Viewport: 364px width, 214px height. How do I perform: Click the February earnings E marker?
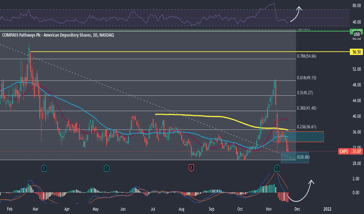[x=44, y=168]
